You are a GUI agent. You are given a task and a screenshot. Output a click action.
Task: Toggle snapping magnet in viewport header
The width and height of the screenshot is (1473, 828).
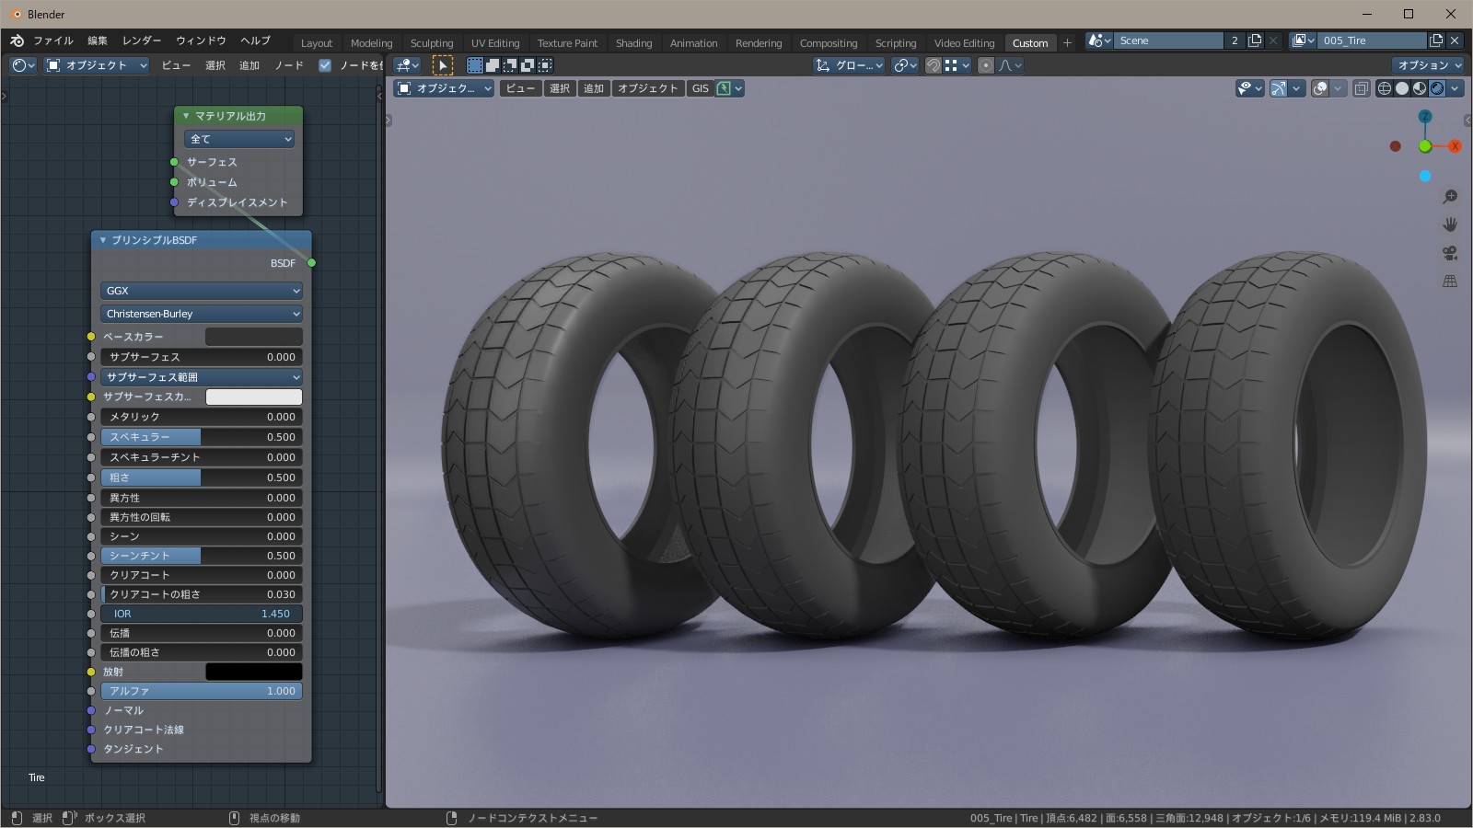tap(934, 65)
